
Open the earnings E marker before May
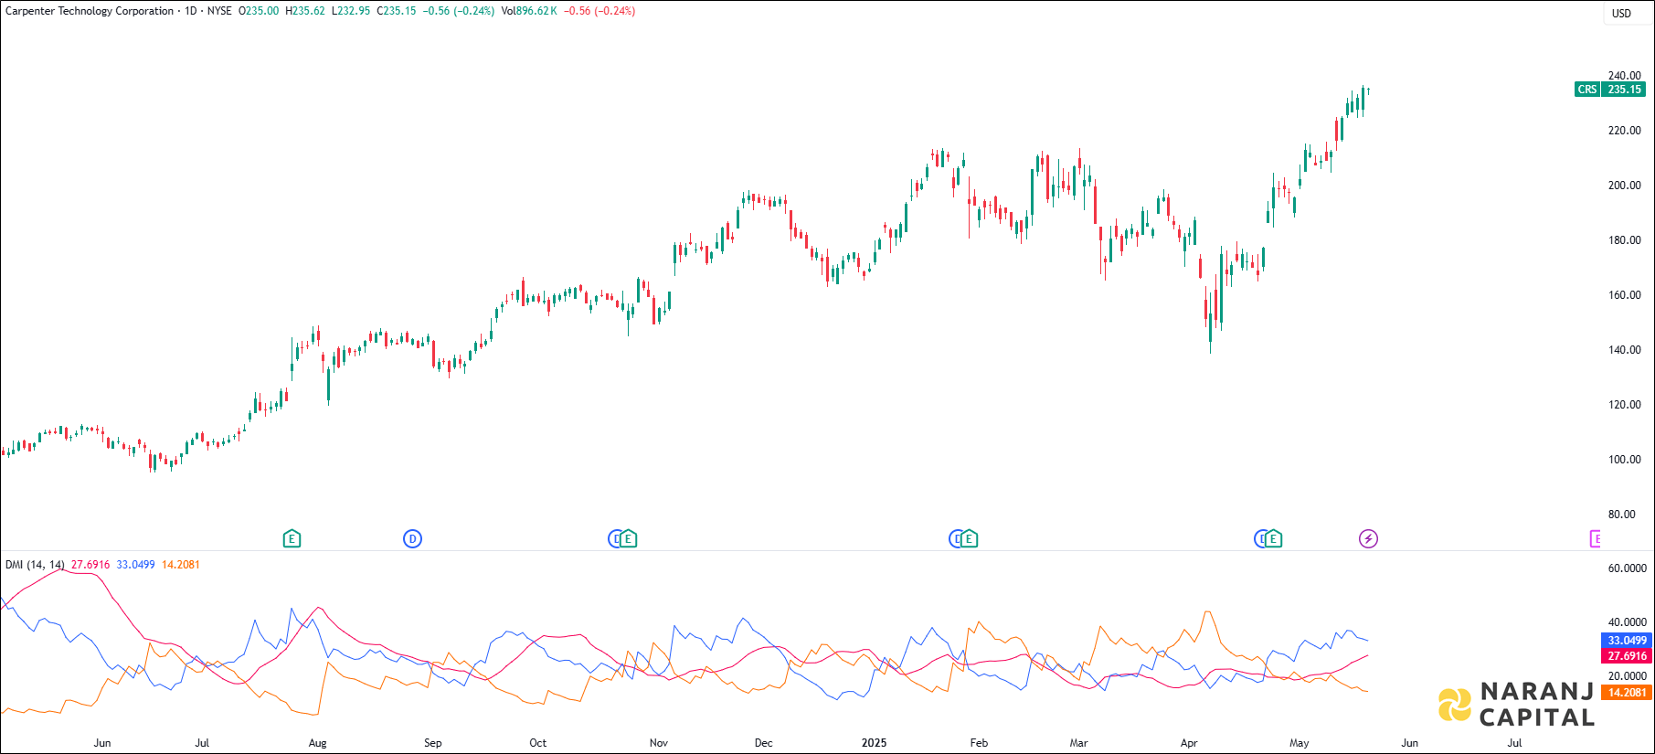click(1273, 538)
